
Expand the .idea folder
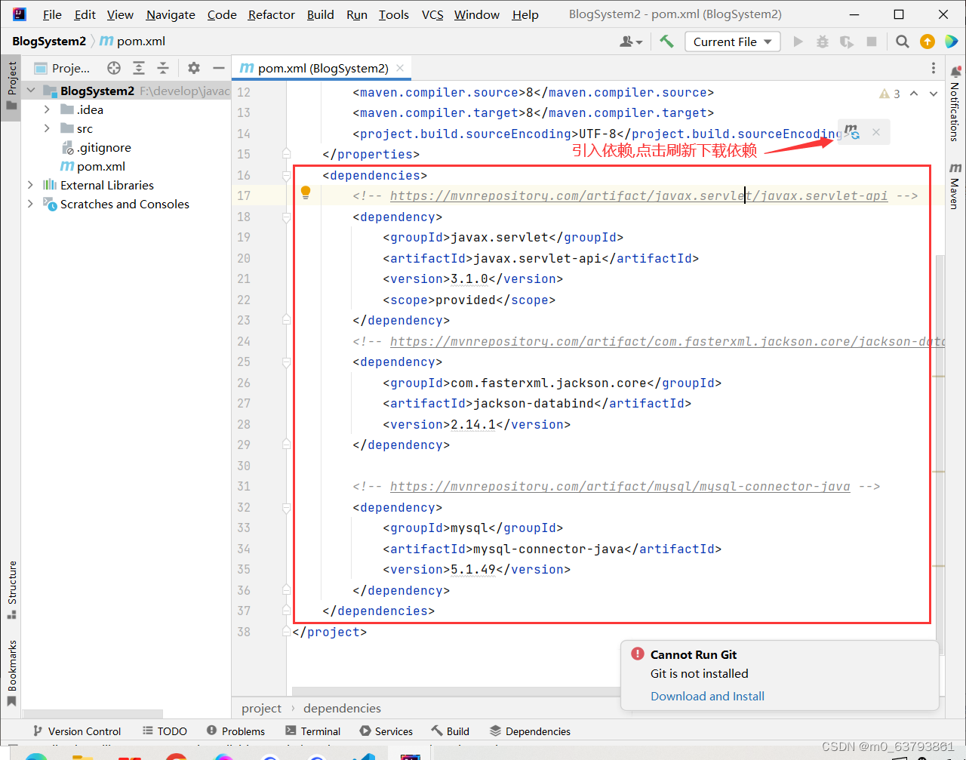click(47, 109)
